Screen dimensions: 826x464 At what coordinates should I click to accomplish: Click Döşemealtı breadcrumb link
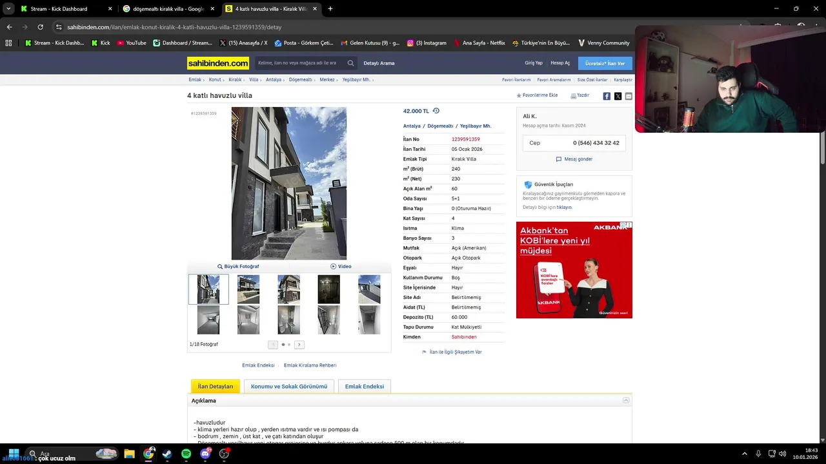[300, 80]
